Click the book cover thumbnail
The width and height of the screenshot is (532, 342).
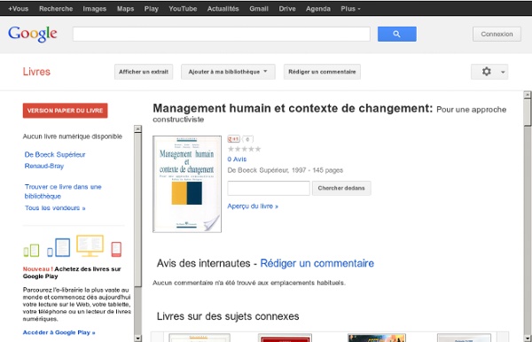[x=187, y=184]
